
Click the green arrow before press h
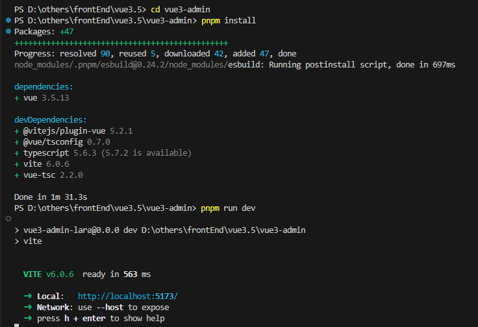pyautogui.click(x=27, y=318)
